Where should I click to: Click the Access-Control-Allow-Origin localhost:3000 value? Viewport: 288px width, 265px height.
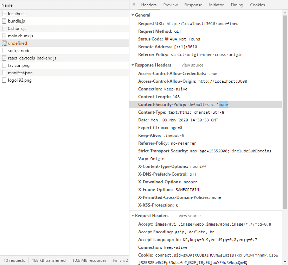point(223,81)
